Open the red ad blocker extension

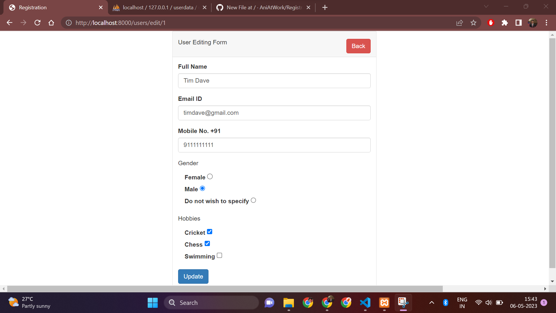click(x=491, y=23)
